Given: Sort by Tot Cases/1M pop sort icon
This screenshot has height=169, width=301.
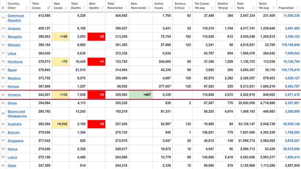Looking at the screenshot, I should pyautogui.click(x=212, y=8).
